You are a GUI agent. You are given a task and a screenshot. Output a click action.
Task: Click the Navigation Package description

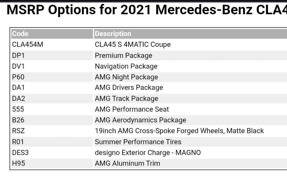click(x=126, y=66)
